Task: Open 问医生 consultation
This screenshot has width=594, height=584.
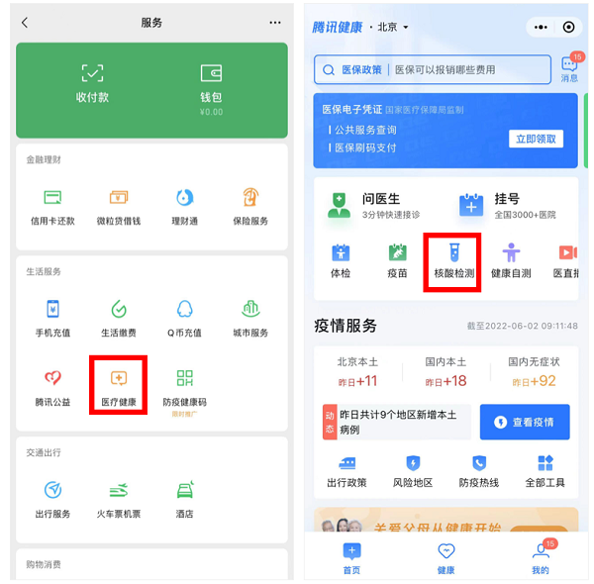Action: pos(375,205)
